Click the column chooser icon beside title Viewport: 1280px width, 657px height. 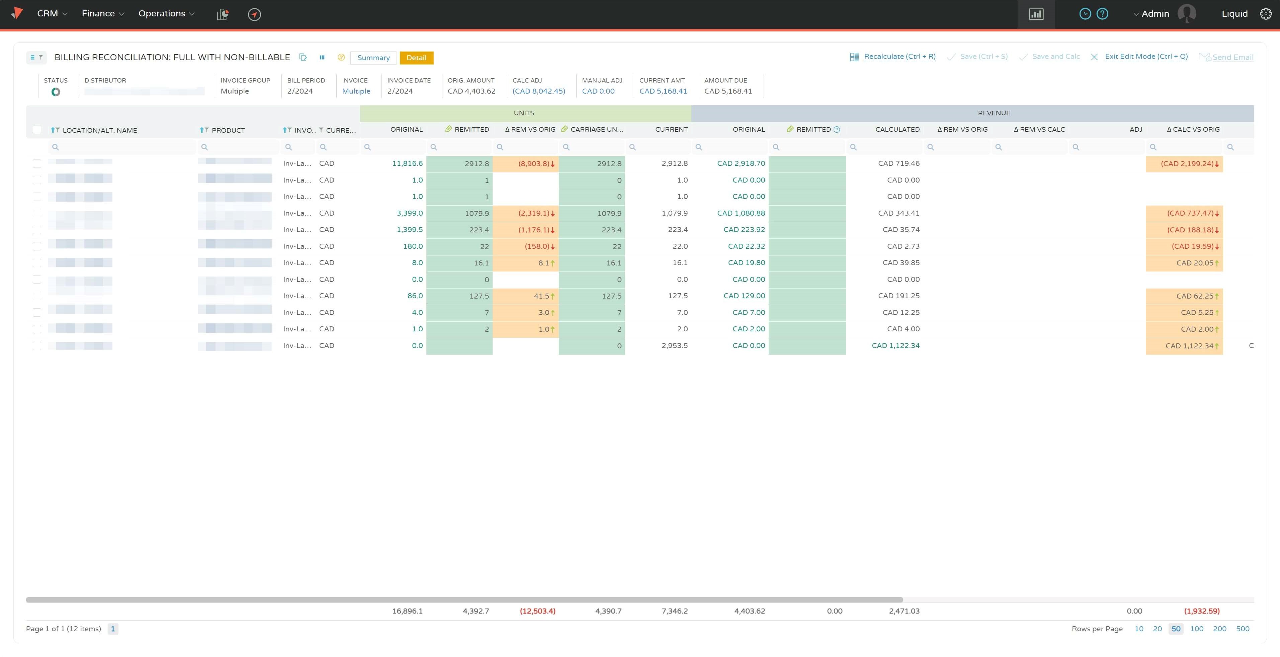pos(322,58)
